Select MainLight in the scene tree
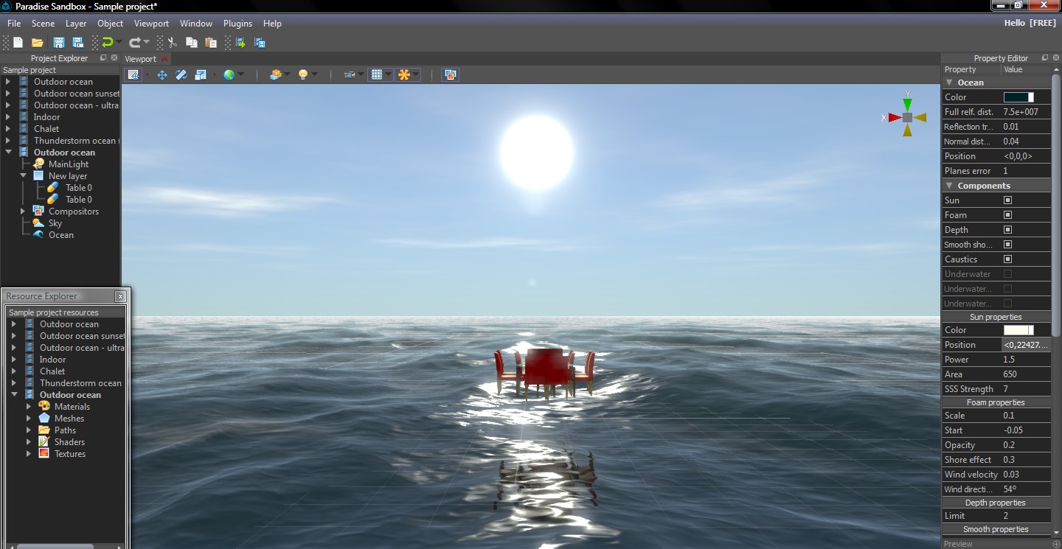Screen dimensions: 1062x549 pos(69,164)
